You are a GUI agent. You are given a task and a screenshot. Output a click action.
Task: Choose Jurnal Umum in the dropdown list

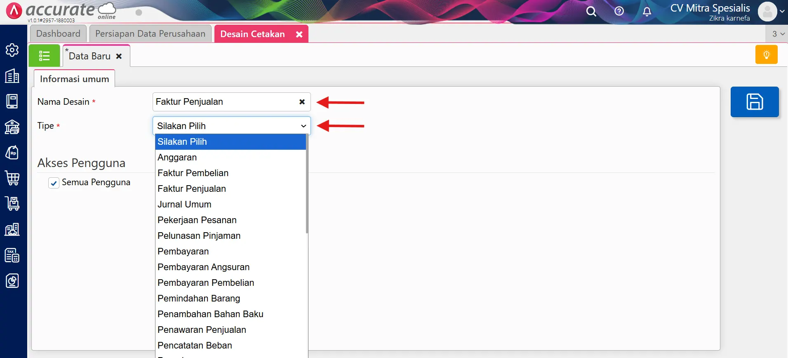click(184, 205)
